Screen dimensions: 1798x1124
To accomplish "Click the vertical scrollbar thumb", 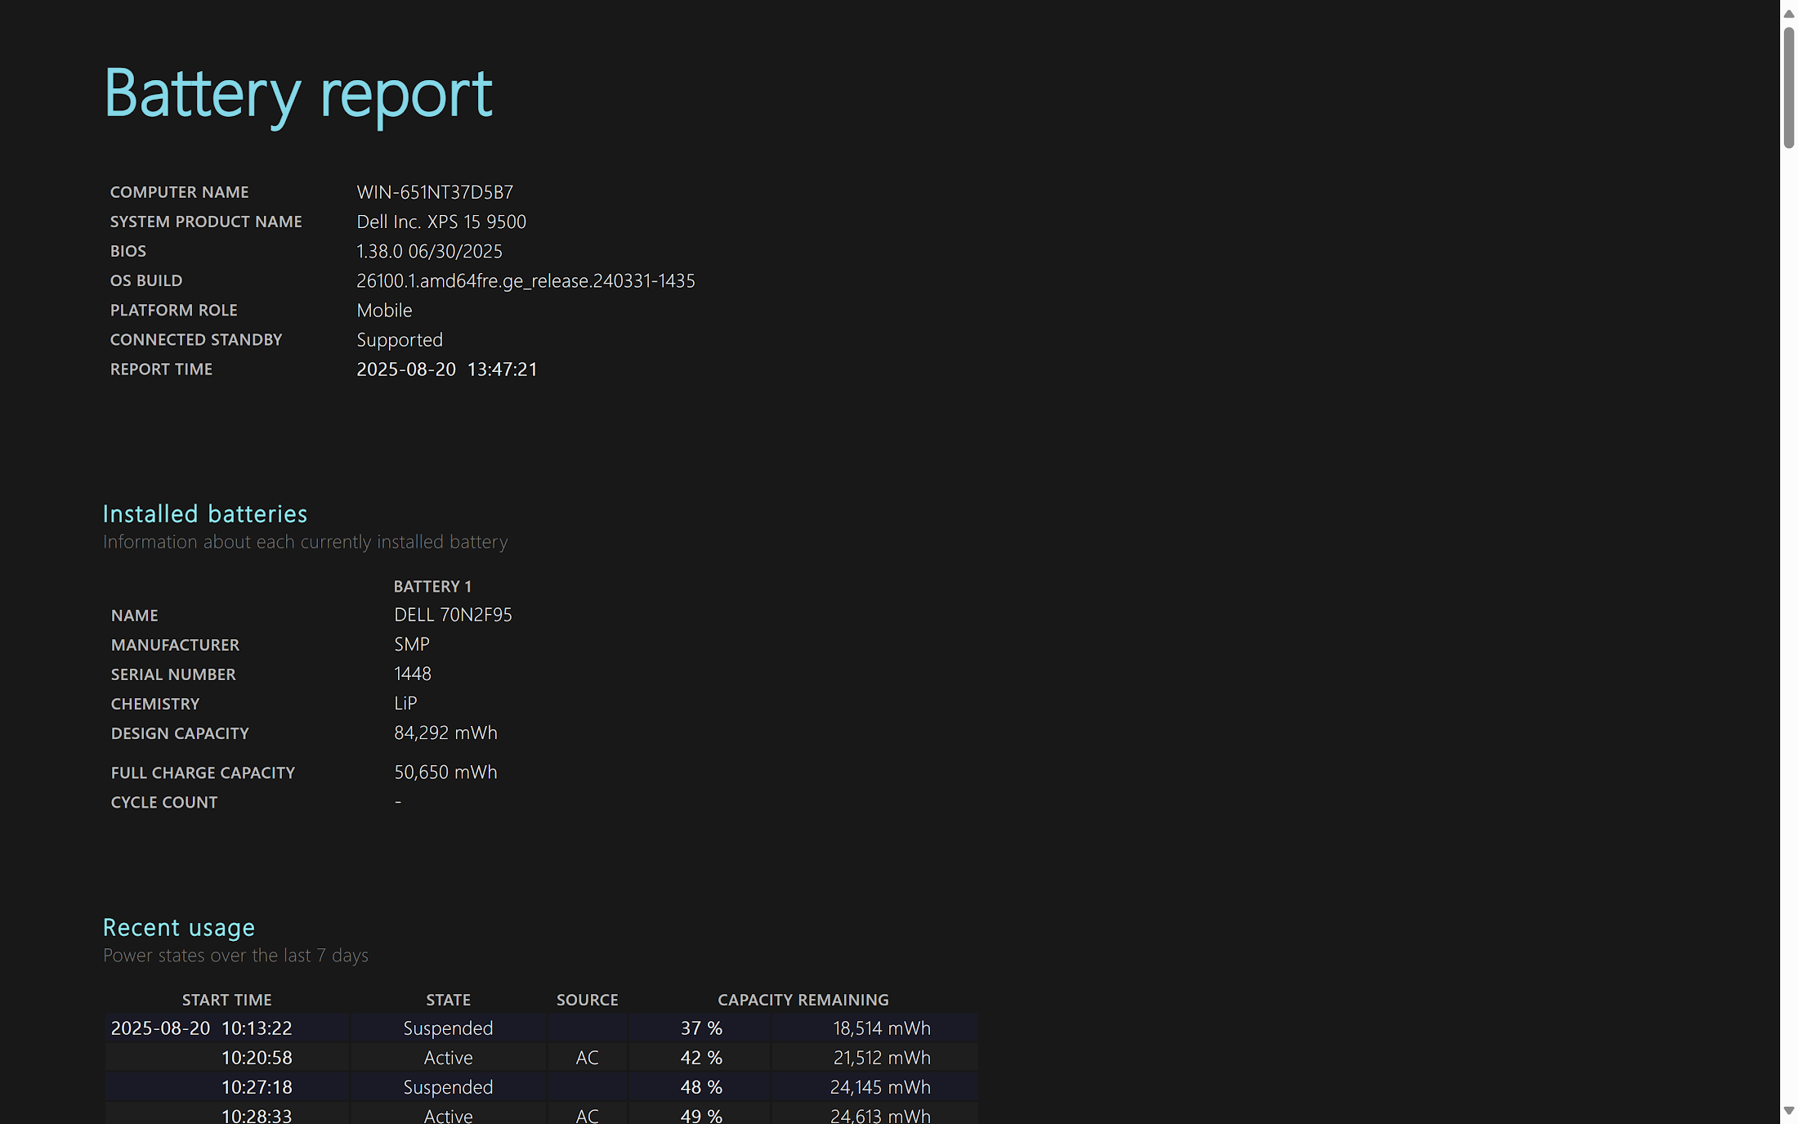I will (1788, 87).
